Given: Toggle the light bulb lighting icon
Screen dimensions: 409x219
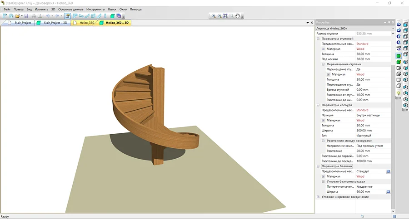Looking at the screenshot, I should [x=399, y=93].
